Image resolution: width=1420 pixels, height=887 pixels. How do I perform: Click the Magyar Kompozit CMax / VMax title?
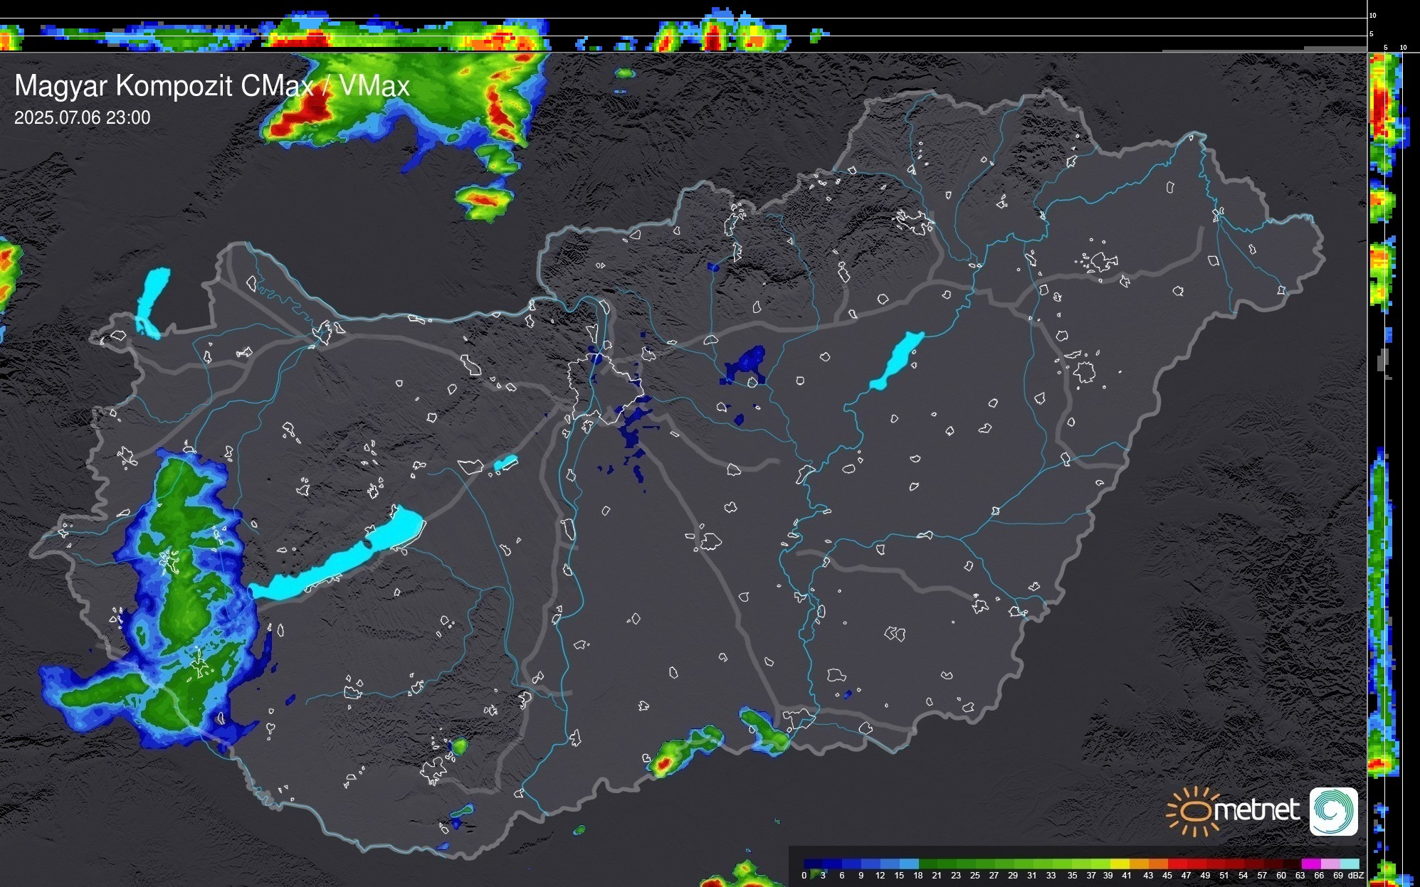pyautogui.click(x=212, y=86)
